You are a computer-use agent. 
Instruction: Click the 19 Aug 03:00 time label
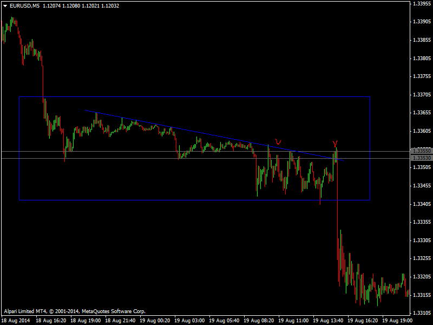pos(189,321)
